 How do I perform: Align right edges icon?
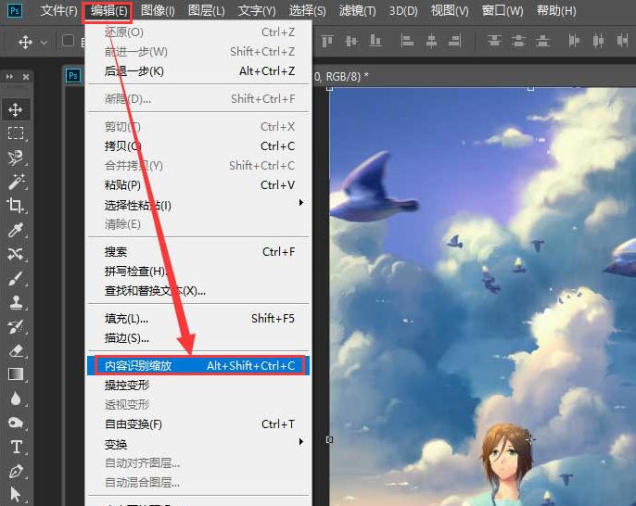tap(455, 41)
